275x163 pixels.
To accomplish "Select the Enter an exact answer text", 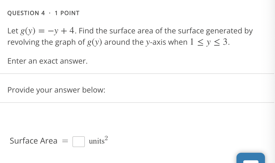I will click(47, 61).
